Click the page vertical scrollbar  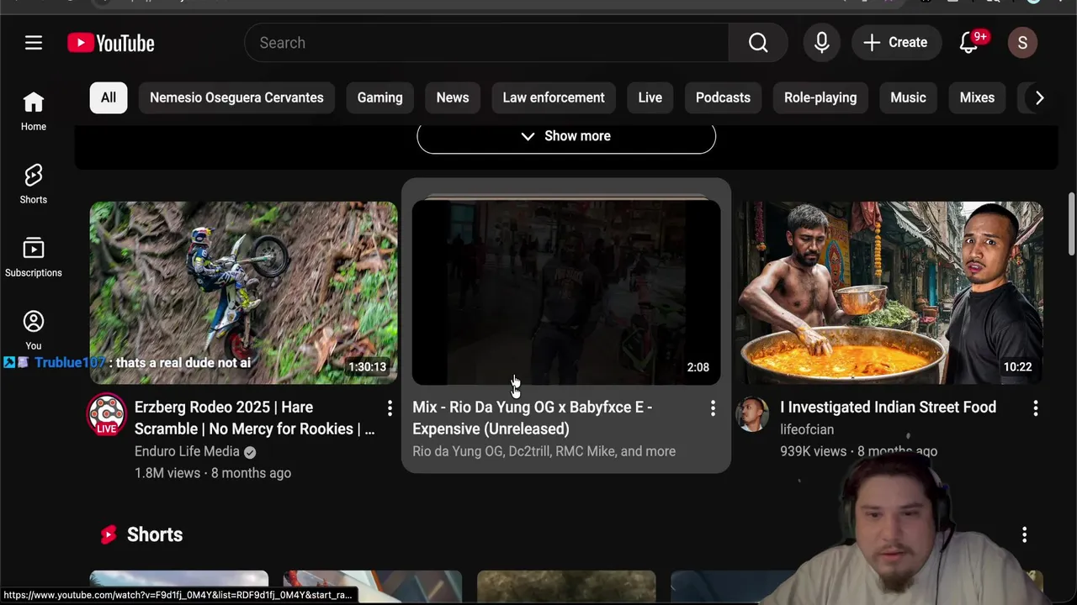pos(1071,223)
